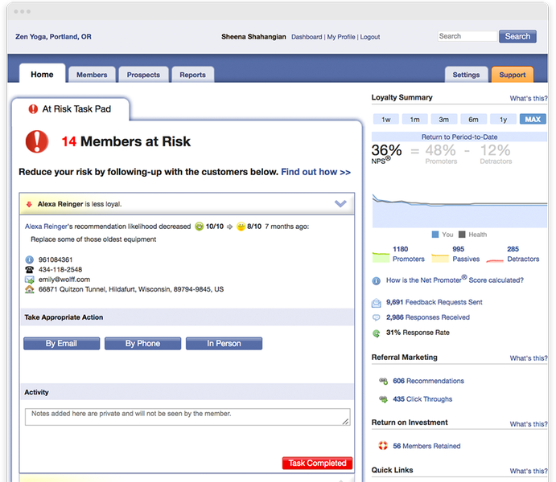The image size is (556, 482).
Task: Click the Recommendations icon under Referral Marketing
Action: (x=384, y=382)
